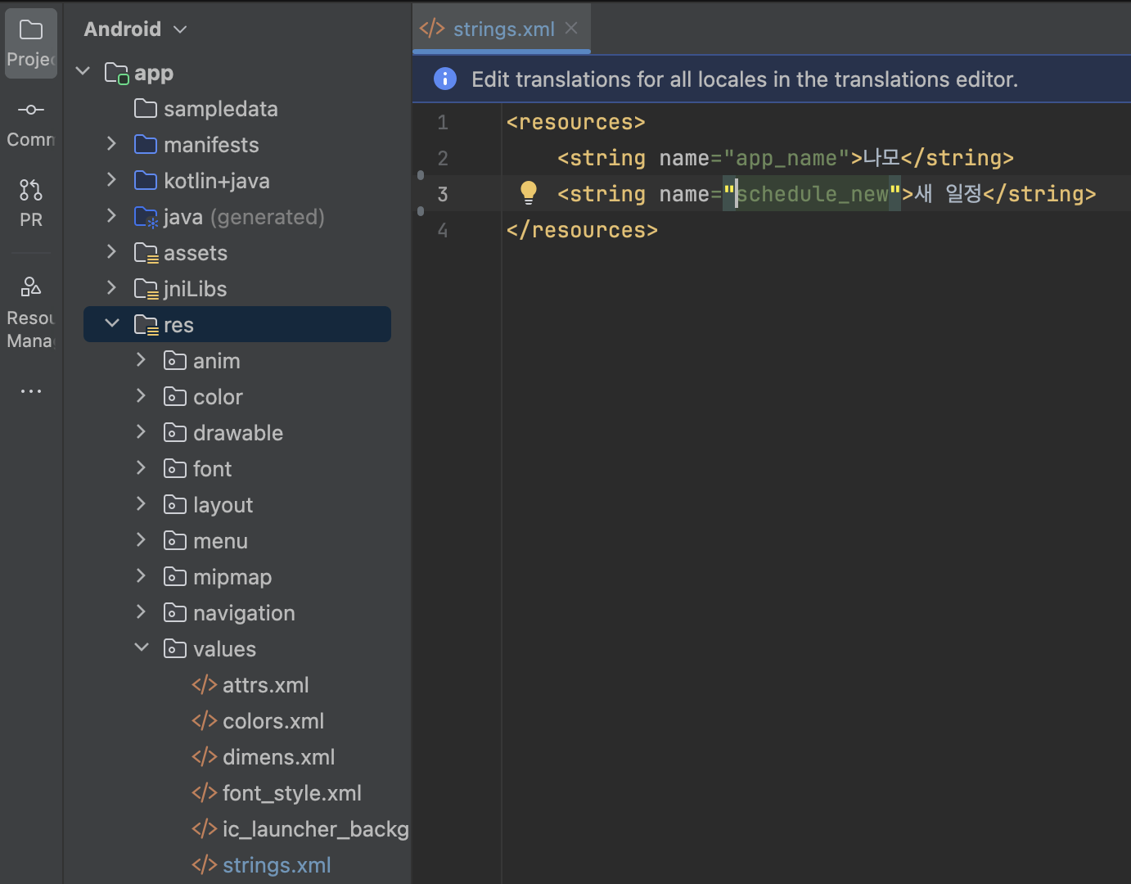Click the ic_launcher_background file icon

click(205, 828)
